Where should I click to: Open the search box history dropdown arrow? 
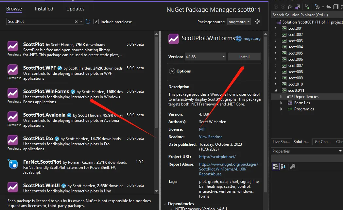81,22
